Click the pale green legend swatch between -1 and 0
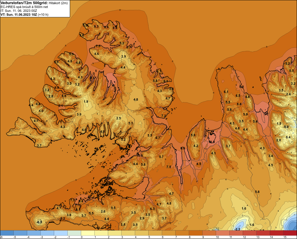Screen dimensions: 297x239 (x=74, y=233)
